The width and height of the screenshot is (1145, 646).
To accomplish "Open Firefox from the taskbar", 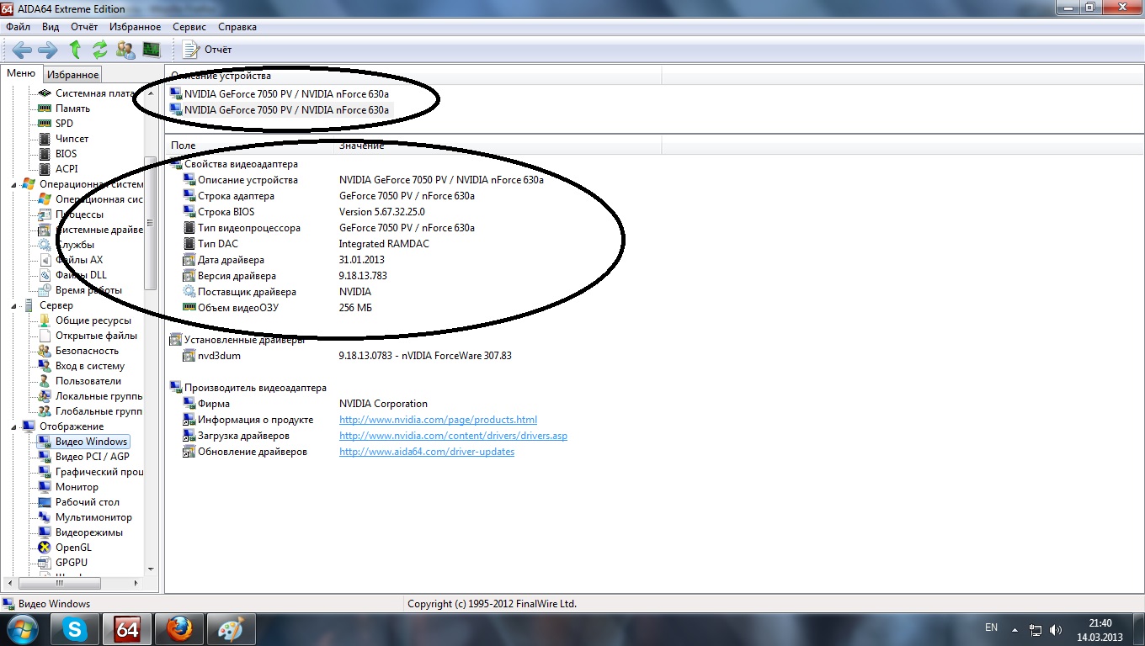I will click(x=179, y=629).
